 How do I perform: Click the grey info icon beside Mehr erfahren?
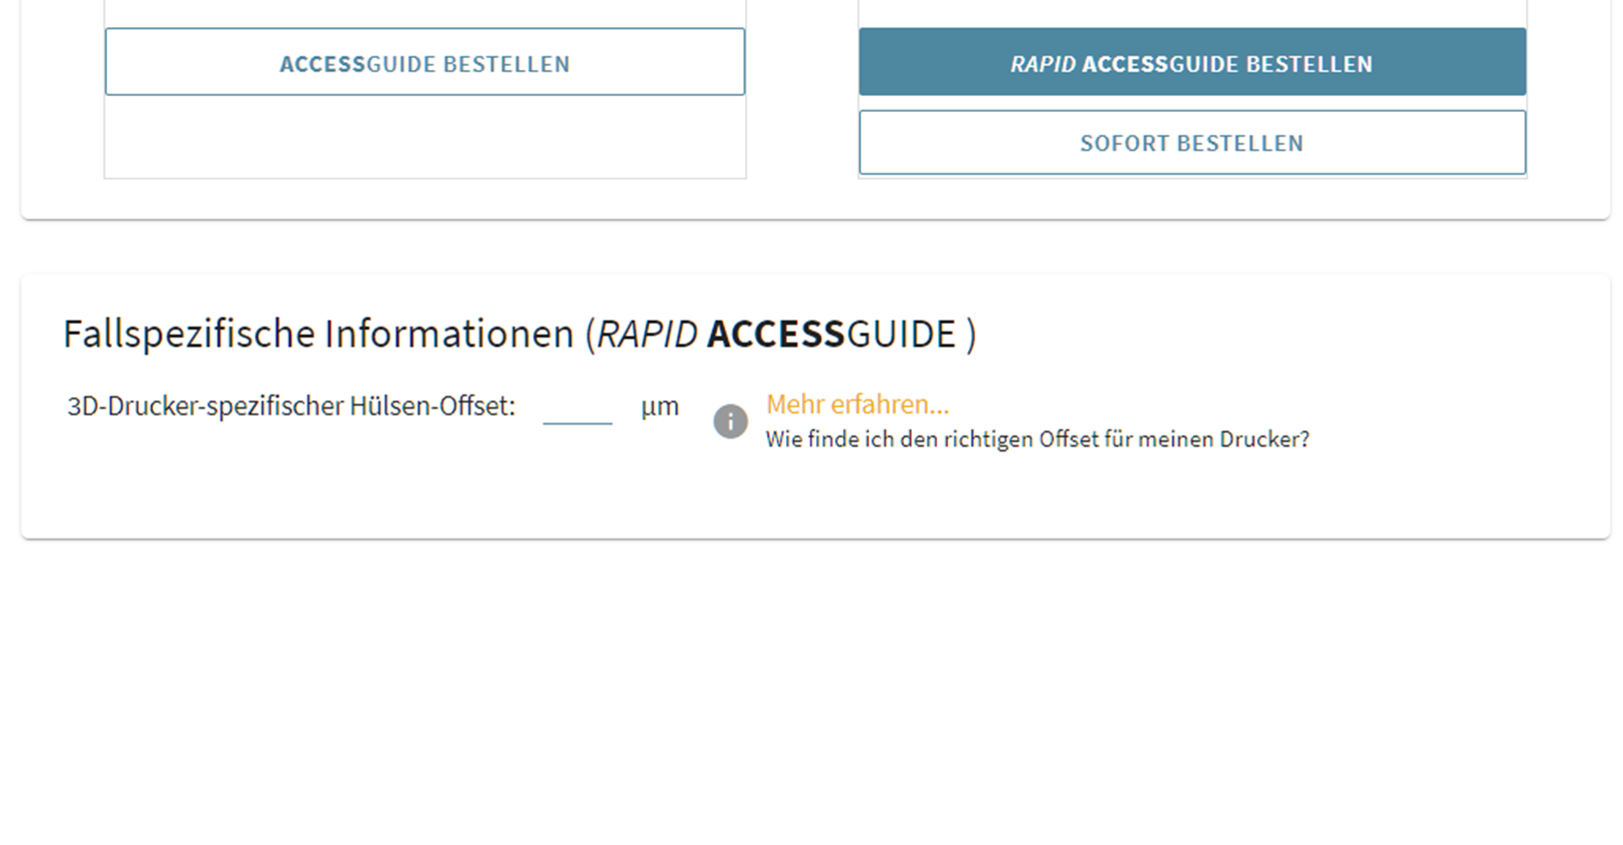click(730, 422)
